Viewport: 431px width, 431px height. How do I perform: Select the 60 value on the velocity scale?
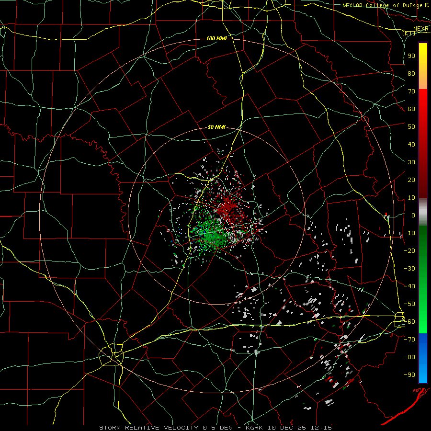click(x=411, y=109)
